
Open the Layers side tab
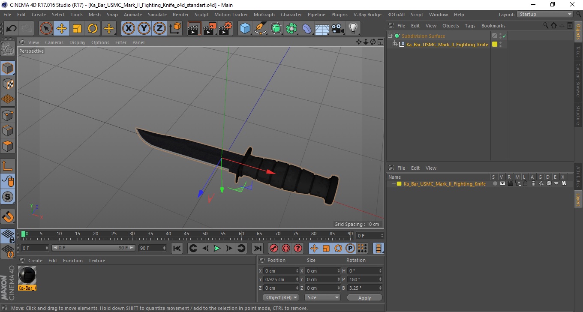pyautogui.click(x=578, y=199)
